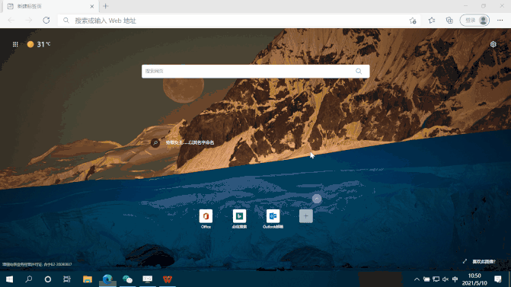Open WeChat from taskbar

pos(127,279)
